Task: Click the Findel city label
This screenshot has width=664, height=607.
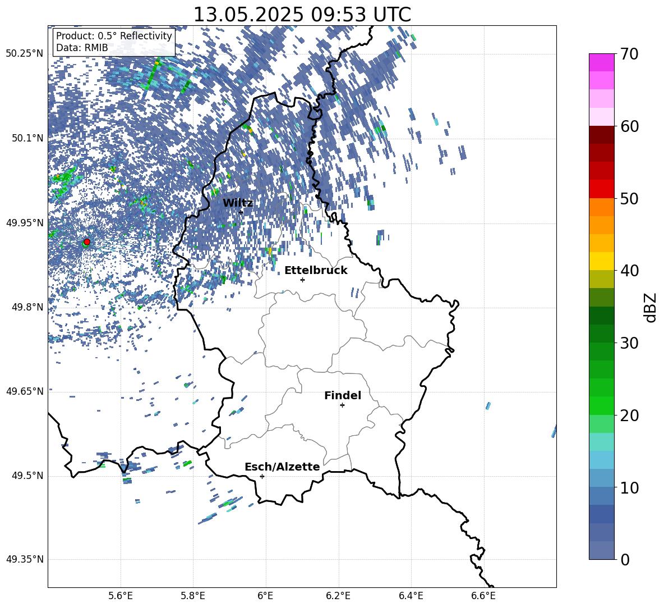Action: click(343, 395)
